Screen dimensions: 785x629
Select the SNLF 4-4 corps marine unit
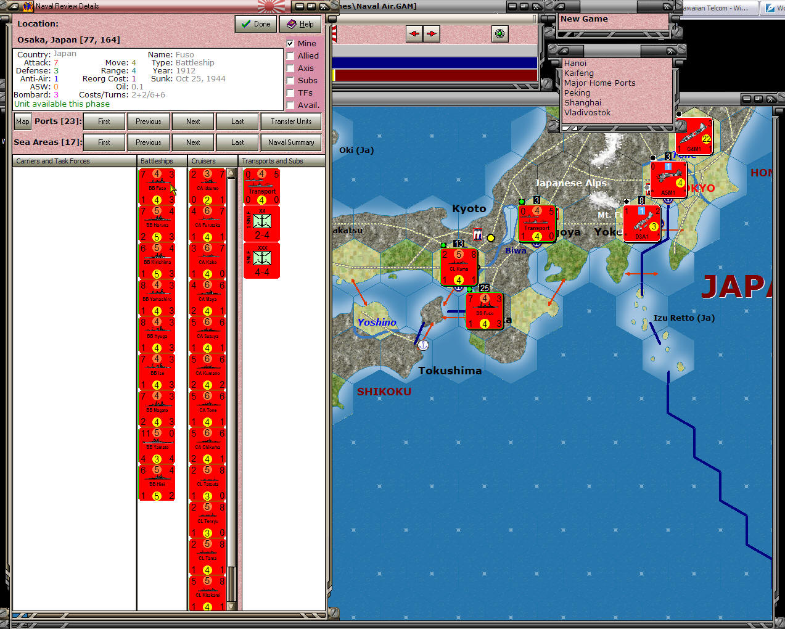[x=261, y=260]
